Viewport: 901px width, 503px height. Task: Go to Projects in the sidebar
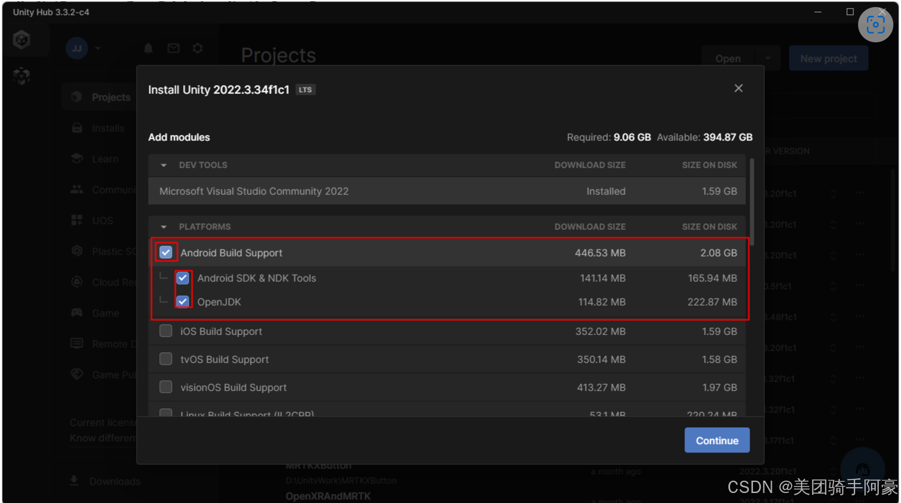point(111,97)
